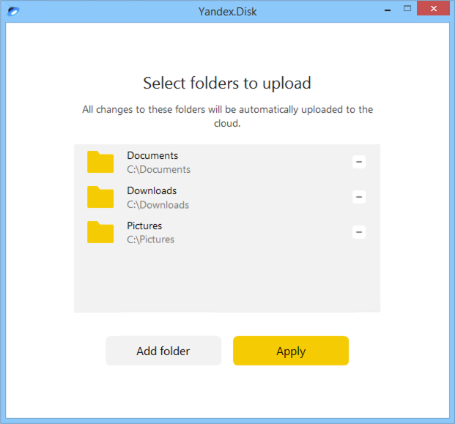Image resolution: width=455 pixels, height=424 pixels.
Task: Click the C:\Pictures path text
Action: [150, 239]
